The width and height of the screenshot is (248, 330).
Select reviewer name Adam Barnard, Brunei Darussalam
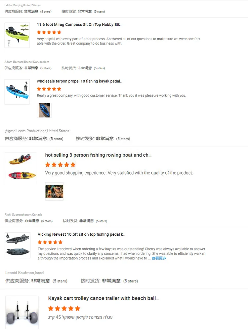pos(27,62)
